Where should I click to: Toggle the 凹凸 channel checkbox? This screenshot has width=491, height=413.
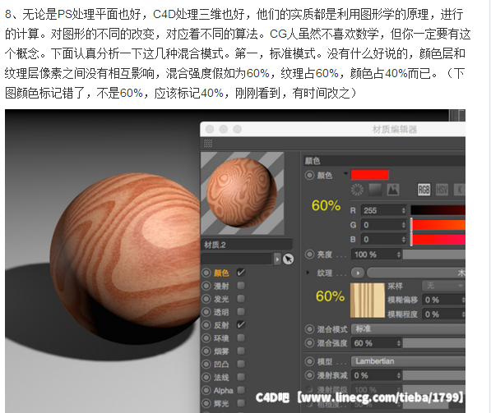point(241,364)
